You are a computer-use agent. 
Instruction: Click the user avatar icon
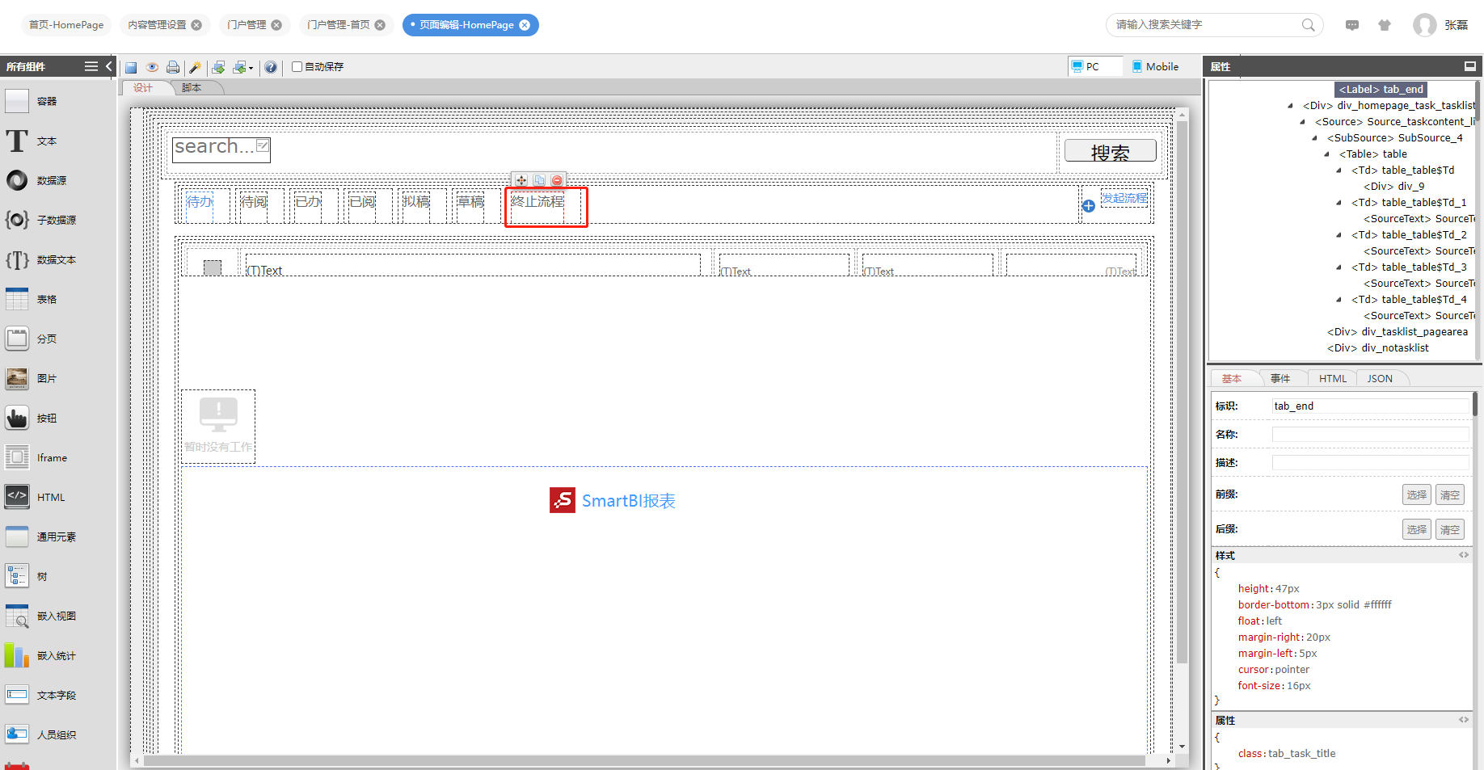point(1425,25)
